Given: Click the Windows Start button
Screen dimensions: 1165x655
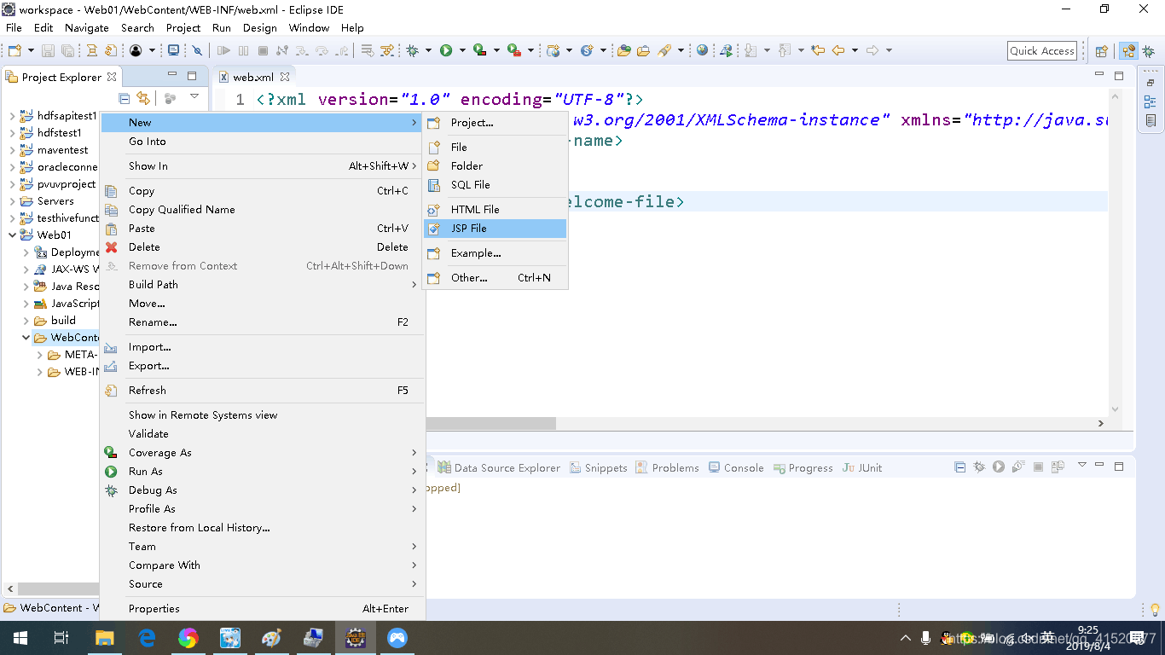Looking at the screenshot, I should [20, 638].
